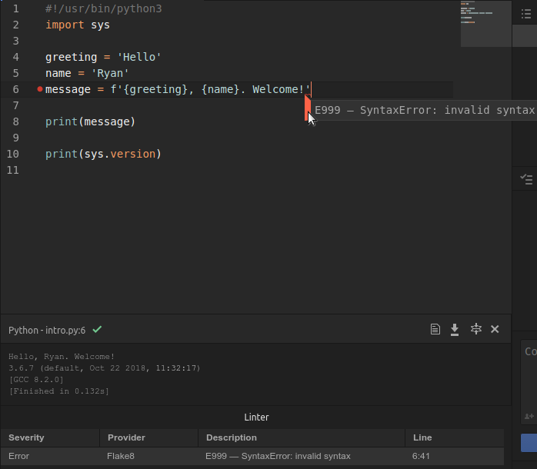This screenshot has height=469, width=537.
Task: Click line number 1 in gutter
Action: [15, 9]
